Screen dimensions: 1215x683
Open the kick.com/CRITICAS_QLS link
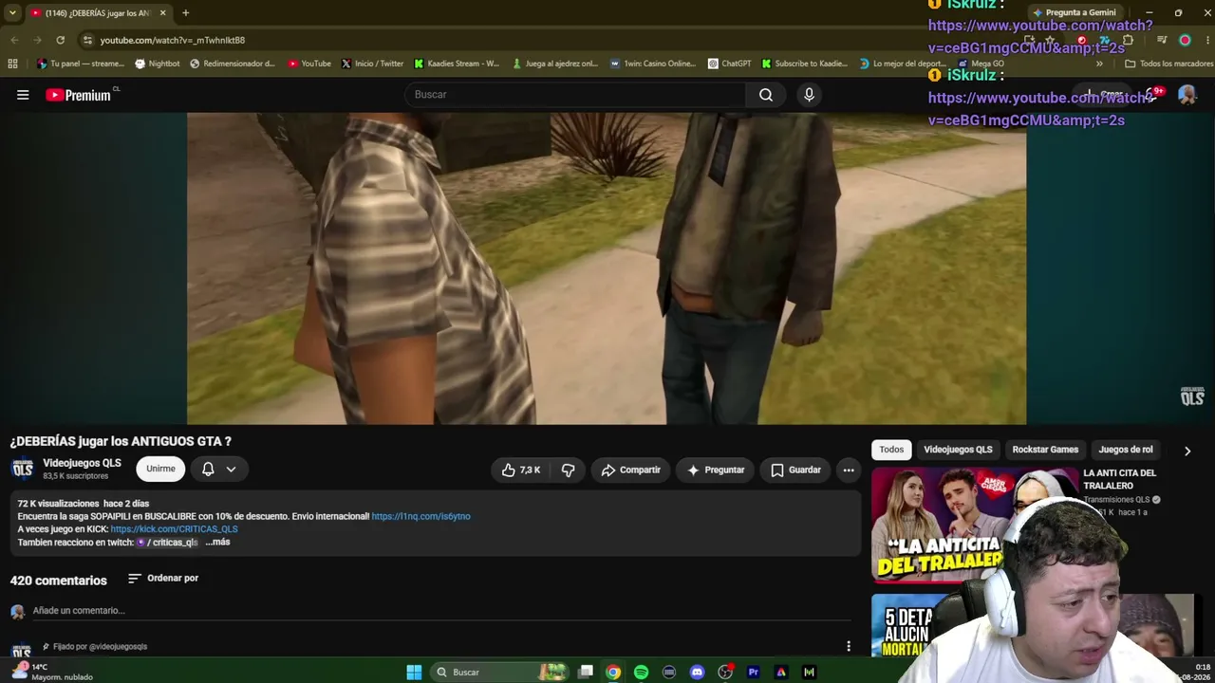click(174, 529)
